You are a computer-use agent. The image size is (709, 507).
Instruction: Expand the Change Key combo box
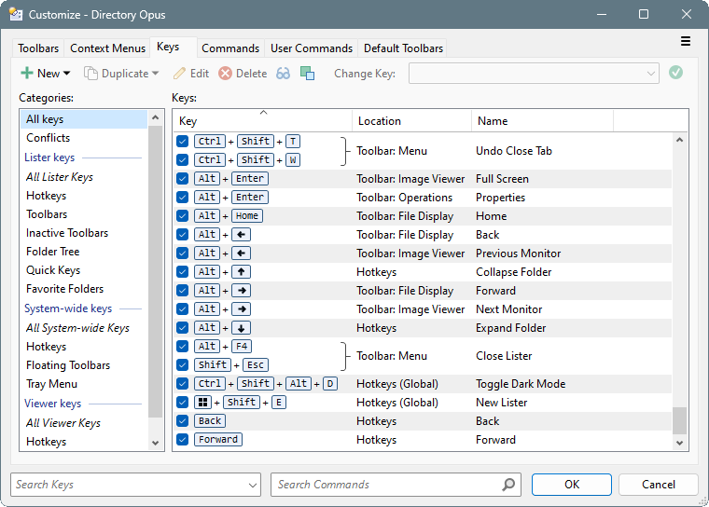(x=650, y=74)
